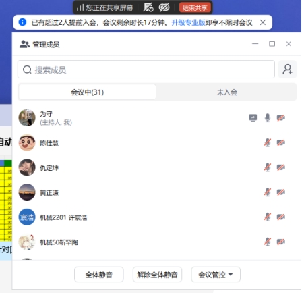The height and width of the screenshot is (293, 302).
Task: Switch to the 未入会 tab
Action: tap(227, 92)
